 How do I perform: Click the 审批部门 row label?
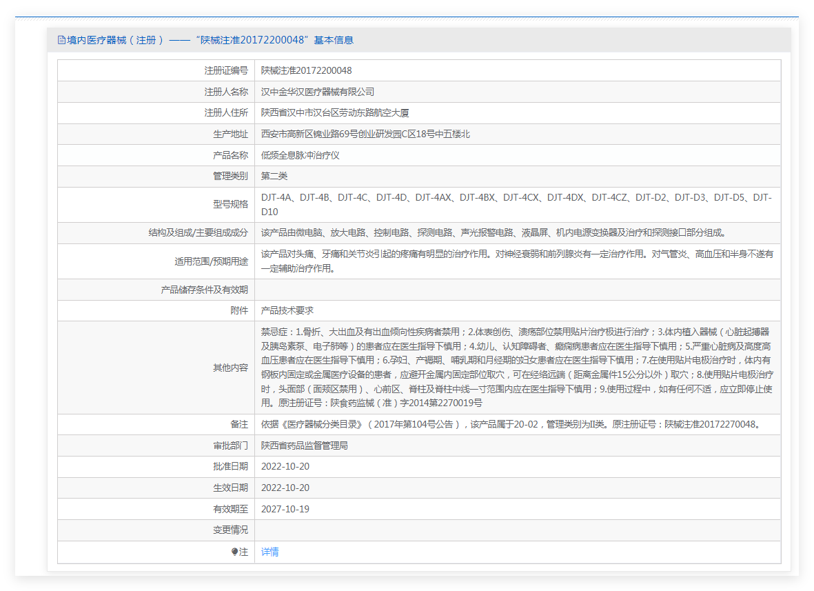click(230, 445)
